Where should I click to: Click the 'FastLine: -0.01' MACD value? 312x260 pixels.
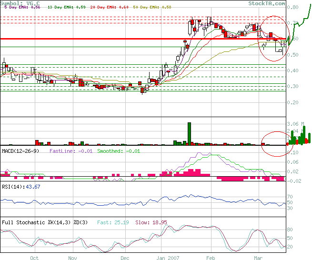coord(71,151)
